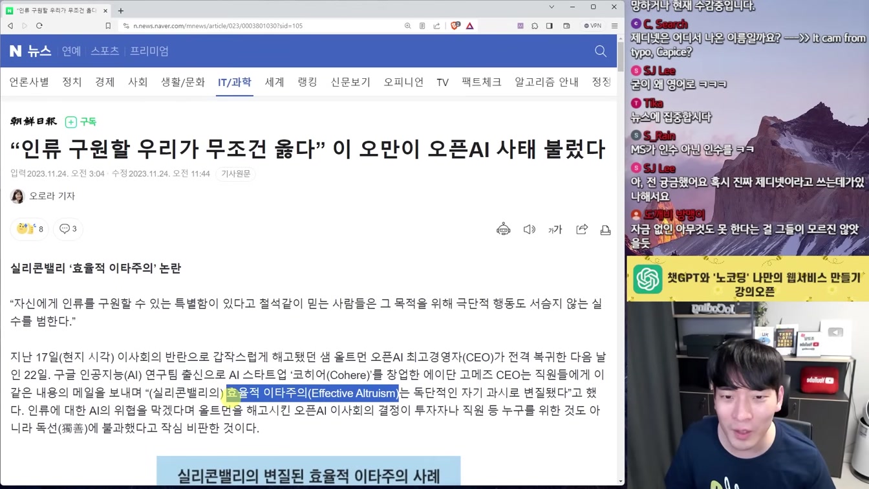
Task: Open the 프리미엄 section in the header
Action: [x=149, y=51]
